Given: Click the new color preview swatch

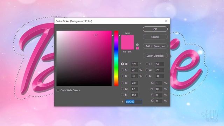Looking at the screenshot, I should point(127,39).
